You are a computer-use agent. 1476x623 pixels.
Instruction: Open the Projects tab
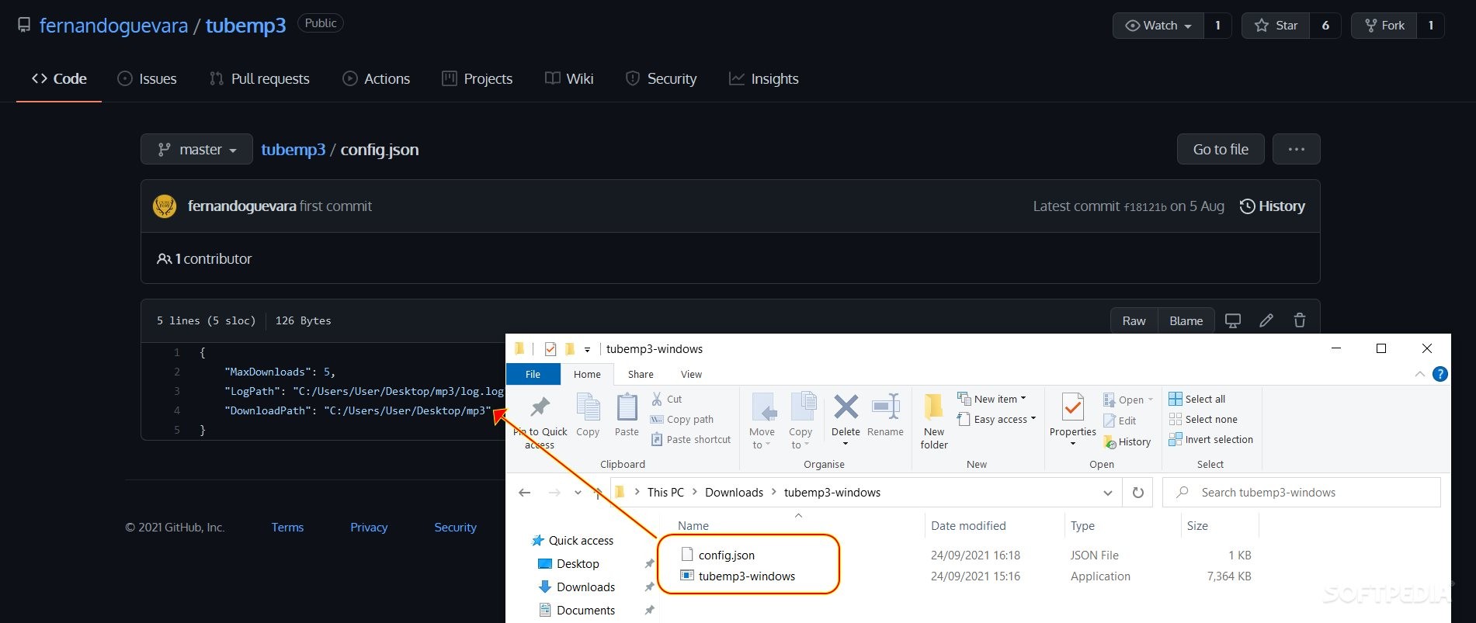477,78
